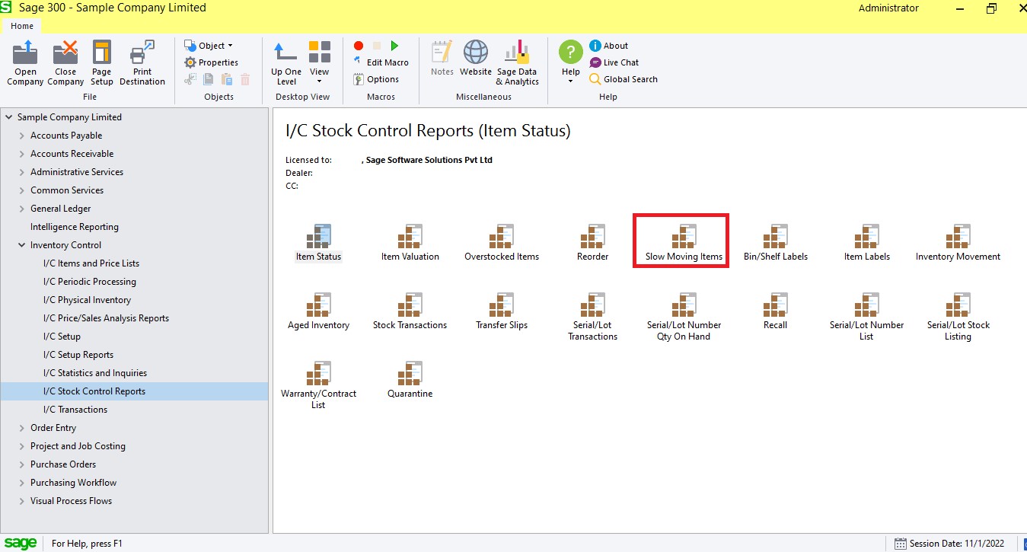Run macro with the green play button

(394, 46)
